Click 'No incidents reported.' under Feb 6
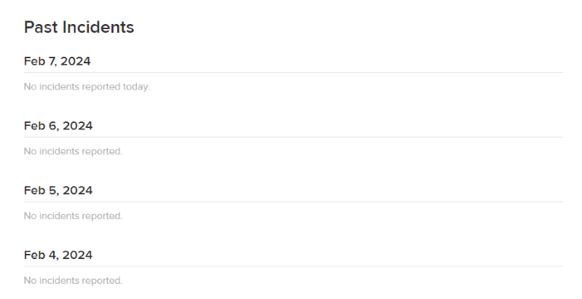This screenshot has width=582, height=299. (x=73, y=151)
